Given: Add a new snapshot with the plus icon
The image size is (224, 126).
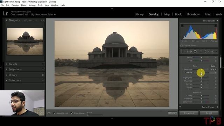Looking at the screenshot, I should pos(43,69).
